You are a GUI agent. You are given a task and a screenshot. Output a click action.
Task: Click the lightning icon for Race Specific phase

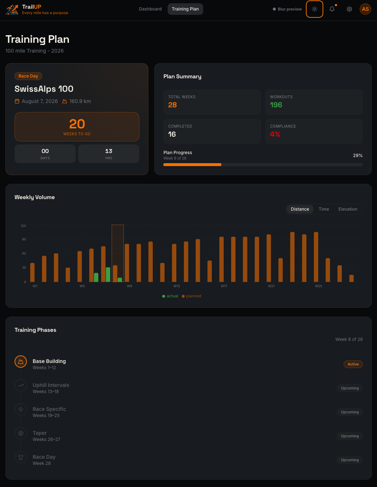coord(20,409)
